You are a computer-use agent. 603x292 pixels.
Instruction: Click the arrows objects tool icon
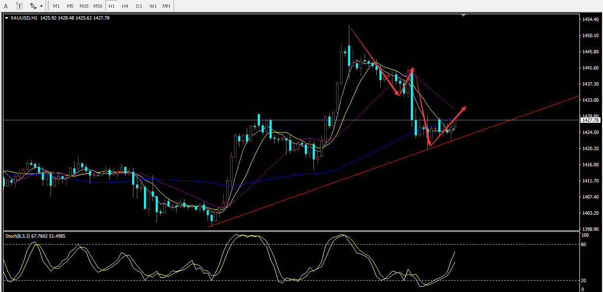point(33,6)
